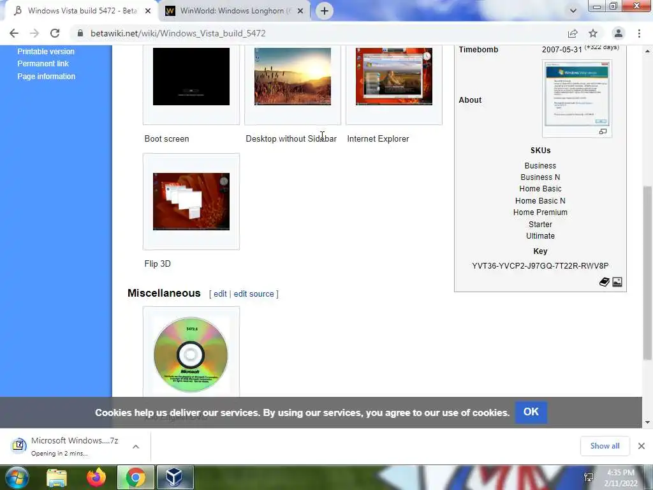Click edit link next to Miscellaneous
This screenshot has height=490, width=653.
coord(220,293)
